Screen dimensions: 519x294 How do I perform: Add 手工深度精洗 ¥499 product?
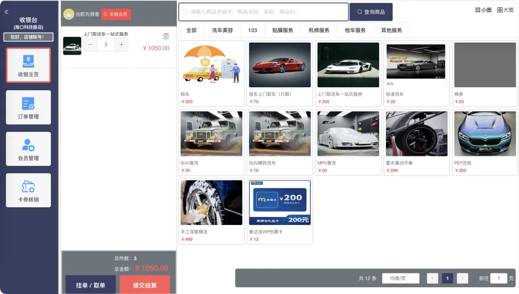[x=211, y=212]
